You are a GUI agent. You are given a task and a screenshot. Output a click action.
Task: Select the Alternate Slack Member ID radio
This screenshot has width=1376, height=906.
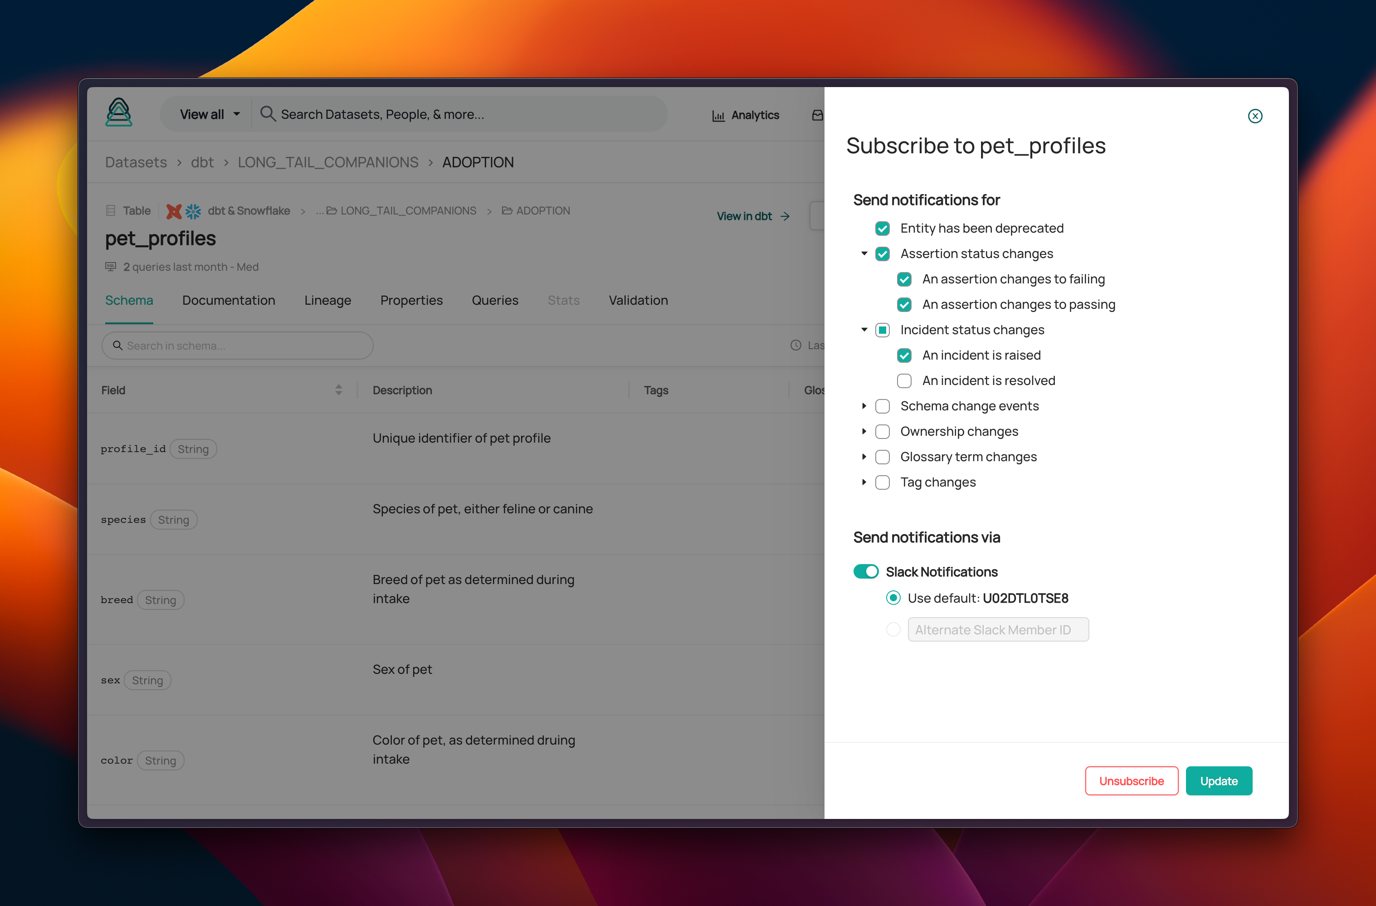pos(893,629)
